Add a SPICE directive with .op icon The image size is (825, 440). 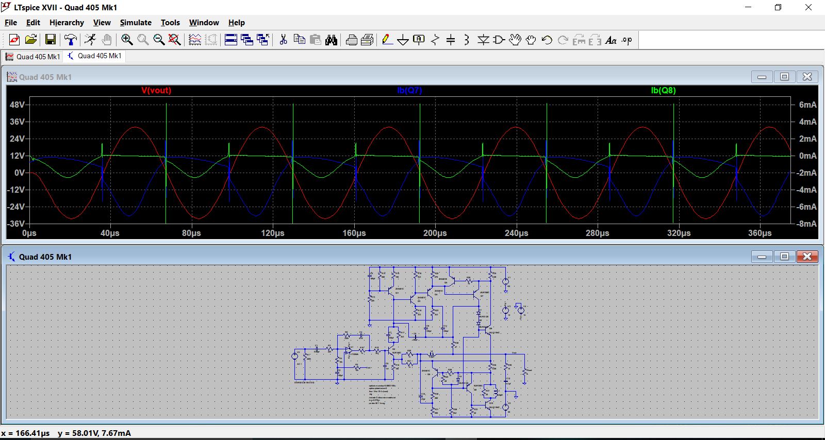[x=627, y=40]
